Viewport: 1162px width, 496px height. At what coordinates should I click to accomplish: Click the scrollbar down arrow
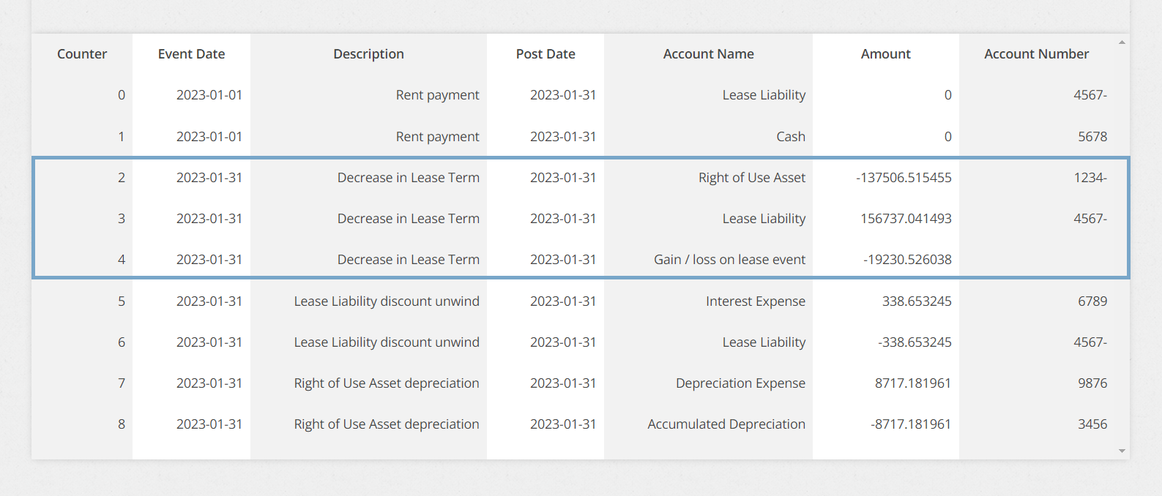[x=1122, y=451]
